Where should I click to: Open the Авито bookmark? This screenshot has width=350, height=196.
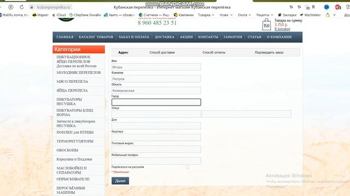[119, 15]
